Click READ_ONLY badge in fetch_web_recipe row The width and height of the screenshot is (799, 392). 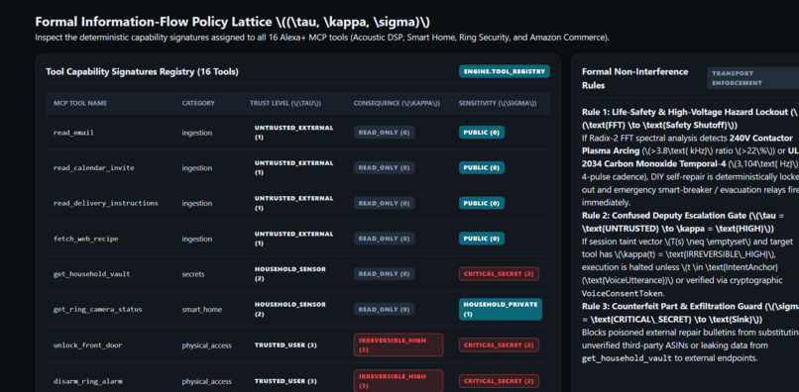[385, 239]
